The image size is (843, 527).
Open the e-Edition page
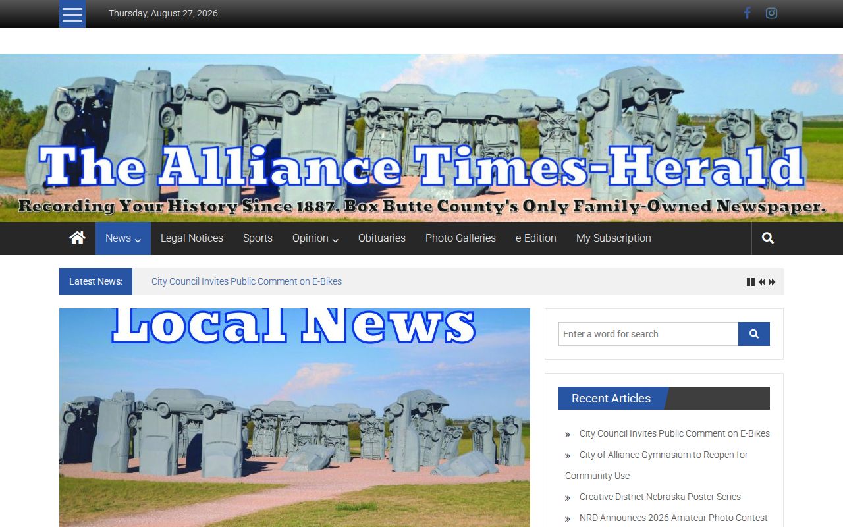(x=536, y=238)
